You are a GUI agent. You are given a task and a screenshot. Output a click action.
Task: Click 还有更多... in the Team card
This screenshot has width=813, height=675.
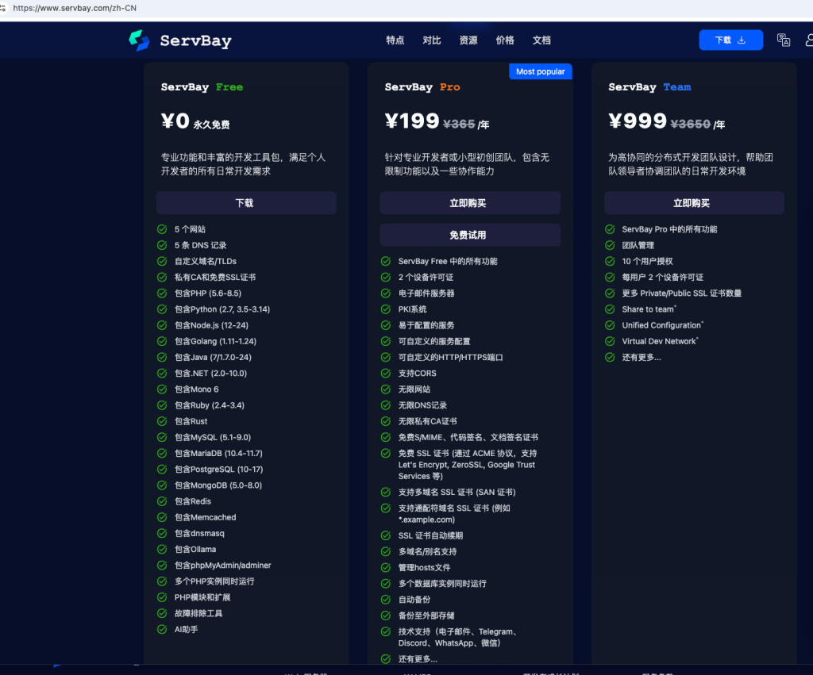pyautogui.click(x=642, y=358)
